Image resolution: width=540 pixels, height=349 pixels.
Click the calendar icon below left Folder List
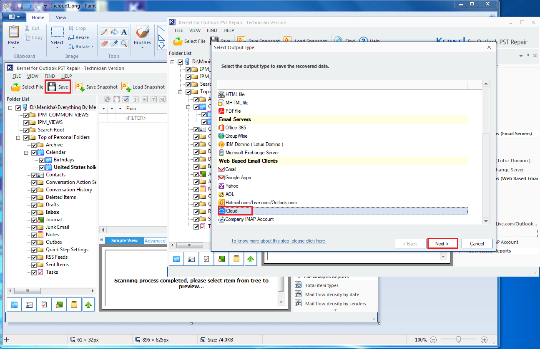[x=14, y=304]
